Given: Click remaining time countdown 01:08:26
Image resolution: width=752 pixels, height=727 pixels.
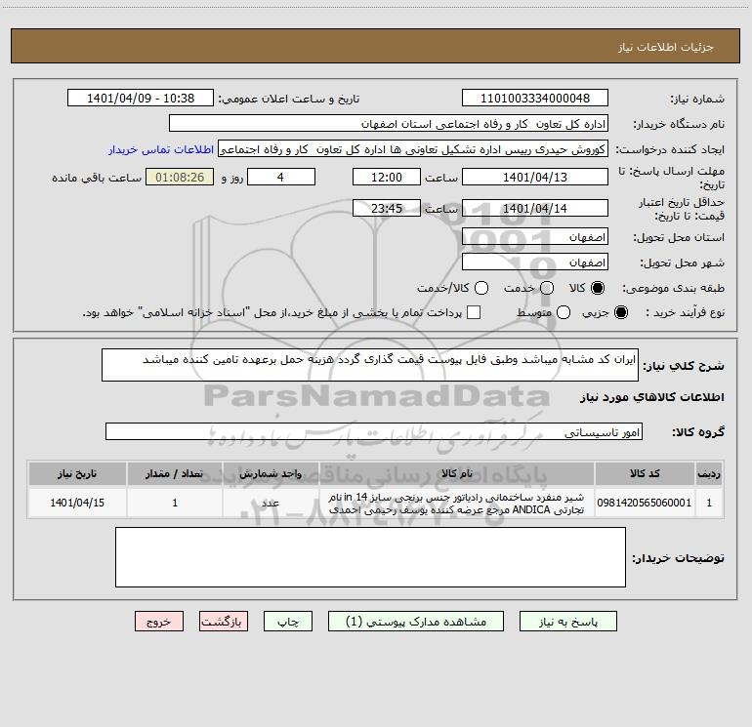Looking at the screenshot, I should coord(180,177).
